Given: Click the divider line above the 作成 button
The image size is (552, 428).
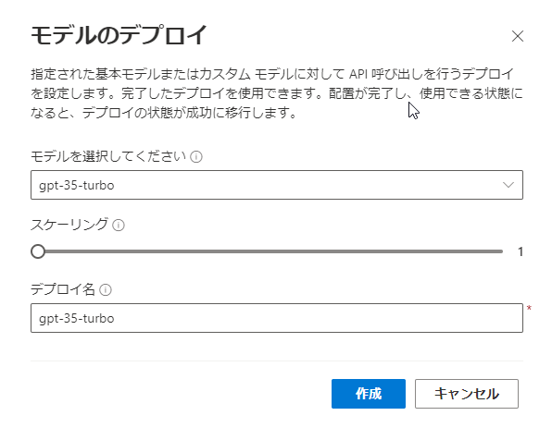Looking at the screenshot, I should pyautogui.click(x=277, y=361).
